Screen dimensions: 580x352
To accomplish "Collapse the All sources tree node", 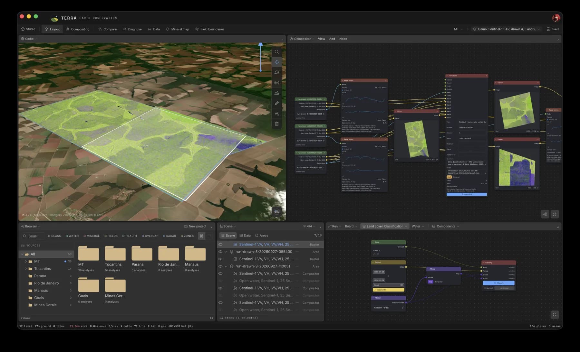I will 22,254.
